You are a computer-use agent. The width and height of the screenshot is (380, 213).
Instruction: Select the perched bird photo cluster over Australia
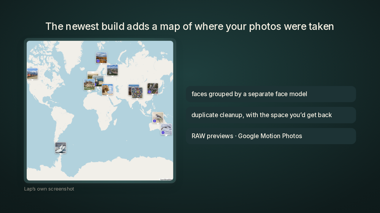tap(158, 117)
